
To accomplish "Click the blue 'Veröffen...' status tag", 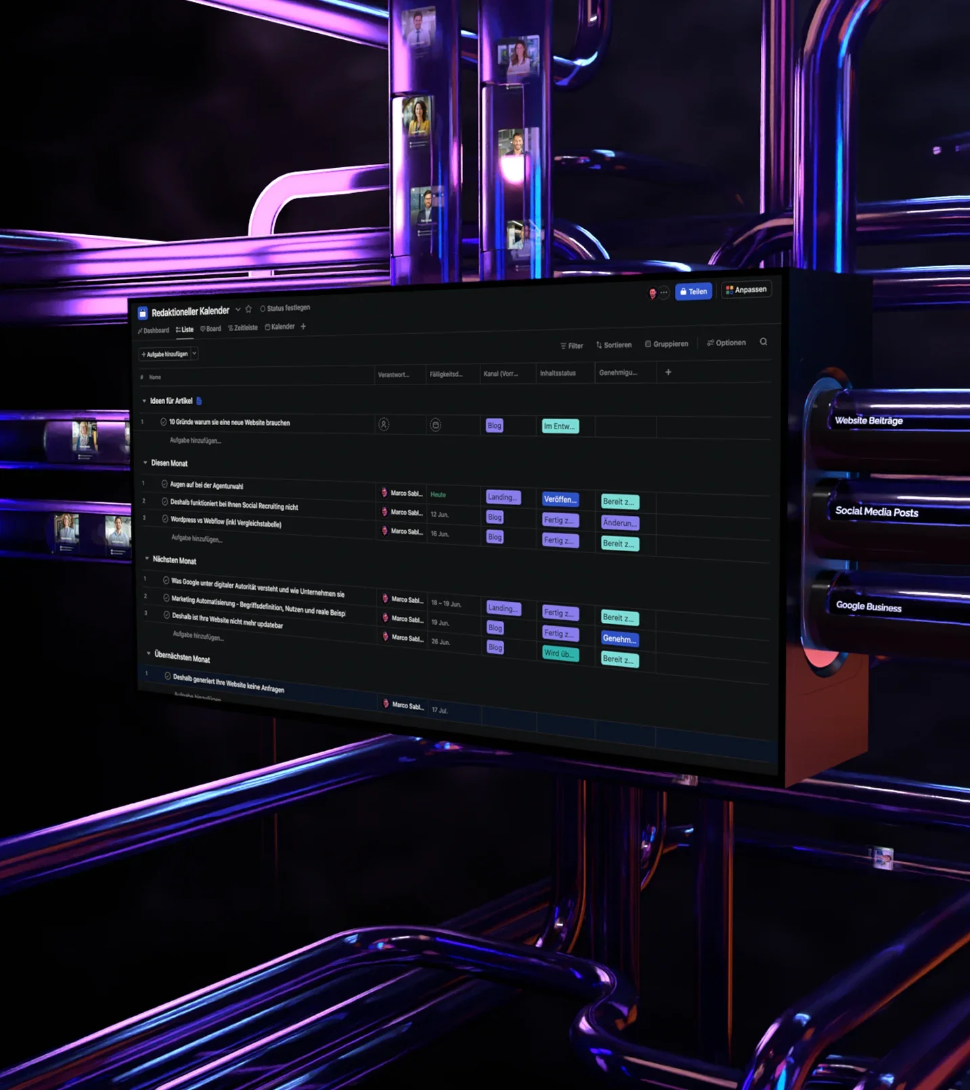I will (x=560, y=499).
